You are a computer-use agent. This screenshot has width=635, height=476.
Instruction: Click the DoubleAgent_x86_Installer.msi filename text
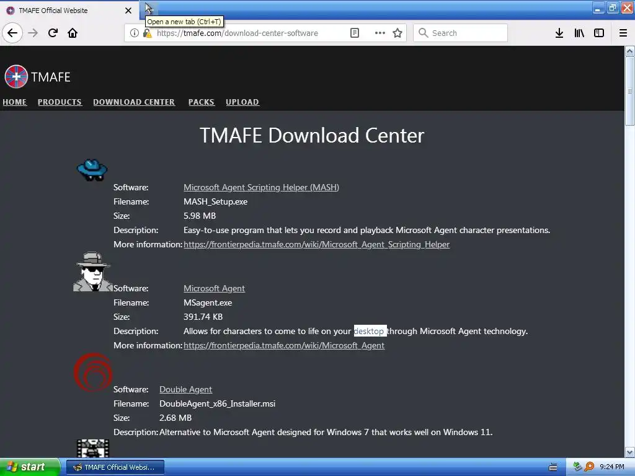click(x=218, y=403)
